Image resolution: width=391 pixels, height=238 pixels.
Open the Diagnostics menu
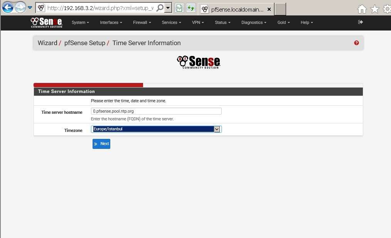tap(253, 22)
